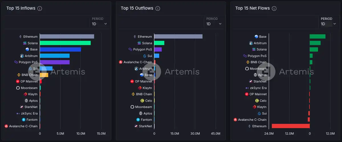
Task: Open the Period dropdown in Net Flows panel
Action: tap(329, 24)
